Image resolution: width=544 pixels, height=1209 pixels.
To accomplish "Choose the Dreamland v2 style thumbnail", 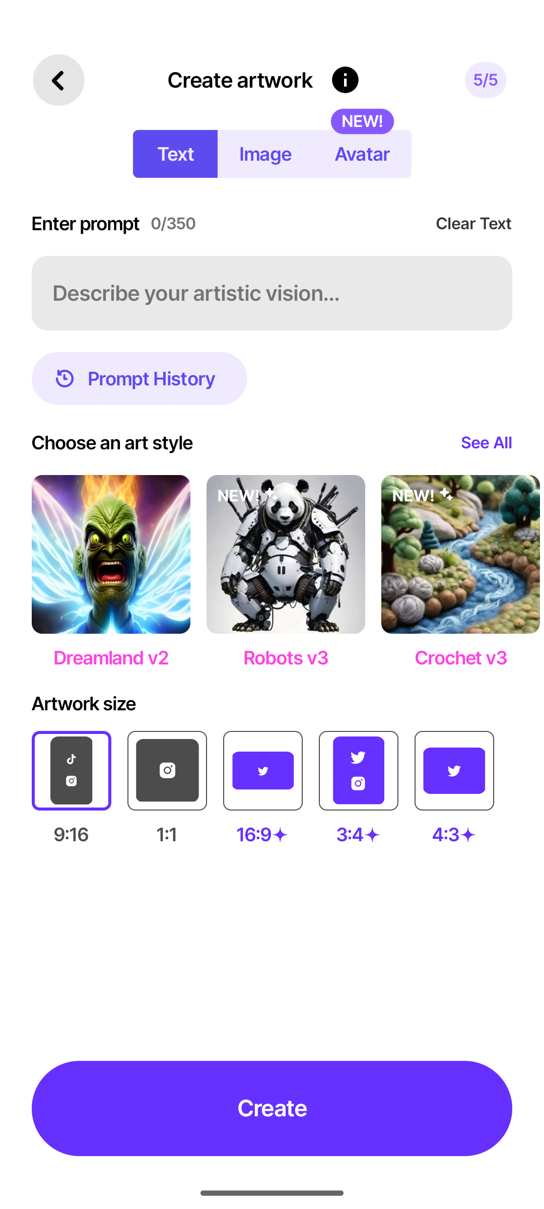I will point(111,554).
